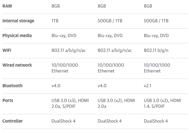189x133 pixels.
Task: Select the Bluetooth row label
Action: tap(12, 86)
